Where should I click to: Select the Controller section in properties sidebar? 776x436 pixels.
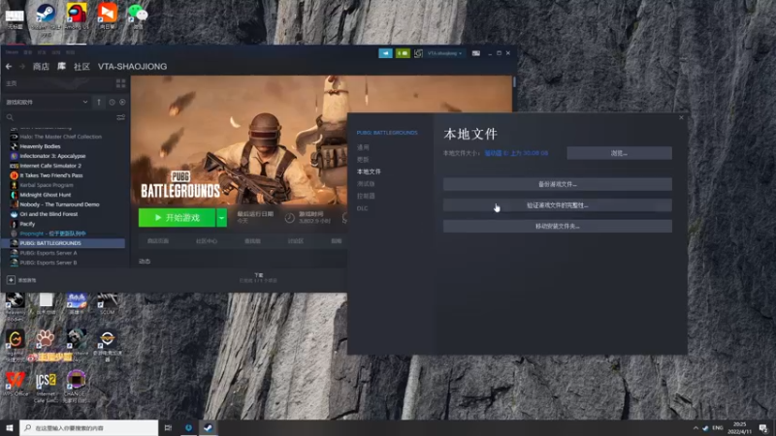pos(366,196)
